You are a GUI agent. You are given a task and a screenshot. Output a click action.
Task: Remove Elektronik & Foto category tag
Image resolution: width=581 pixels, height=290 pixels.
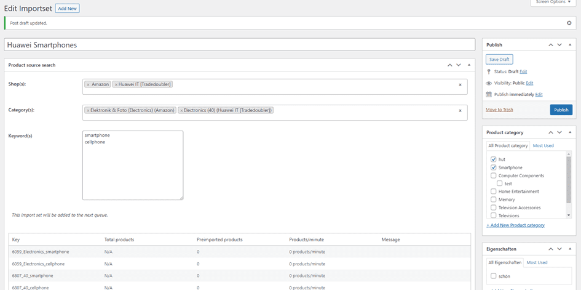coord(87,110)
